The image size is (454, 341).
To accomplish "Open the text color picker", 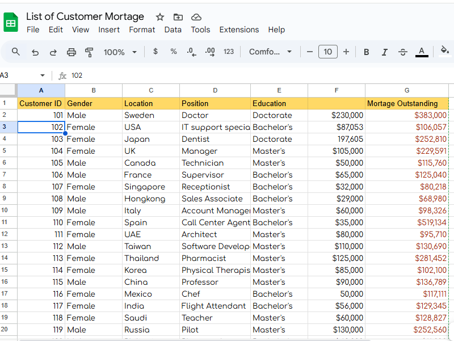I will pos(421,52).
